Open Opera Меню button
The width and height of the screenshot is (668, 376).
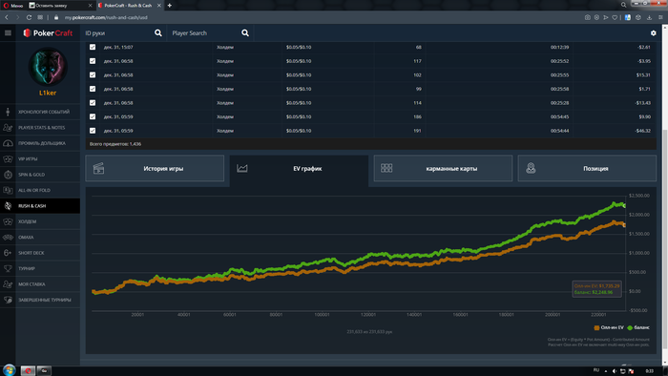click(13, 6)
